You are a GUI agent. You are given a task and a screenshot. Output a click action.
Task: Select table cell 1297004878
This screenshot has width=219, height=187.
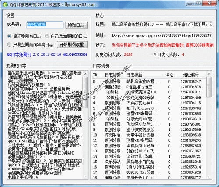pos(191,87)
